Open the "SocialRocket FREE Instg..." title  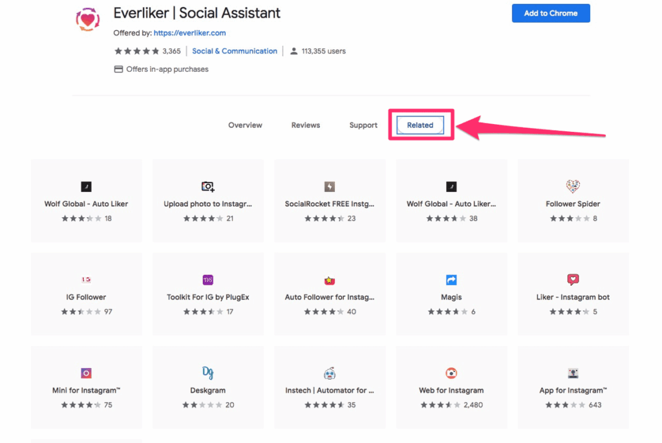click(330, 204)
